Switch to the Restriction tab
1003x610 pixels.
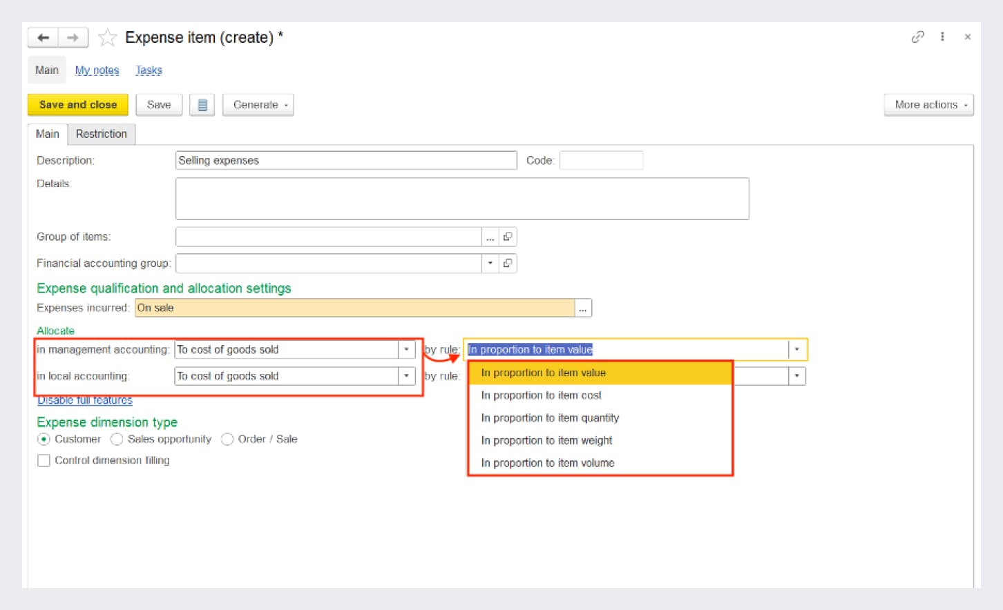[x=101, y=134]
